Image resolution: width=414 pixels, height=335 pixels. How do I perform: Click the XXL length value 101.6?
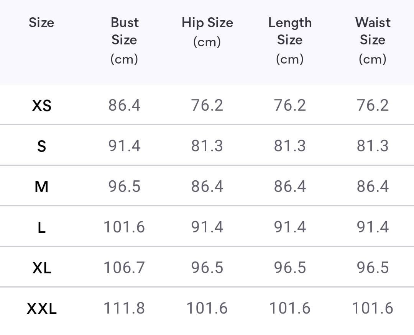(290, 308)
